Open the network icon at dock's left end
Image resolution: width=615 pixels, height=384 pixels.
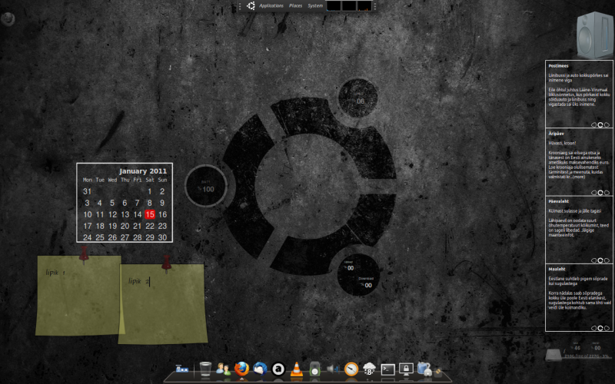tap(182, 369)
